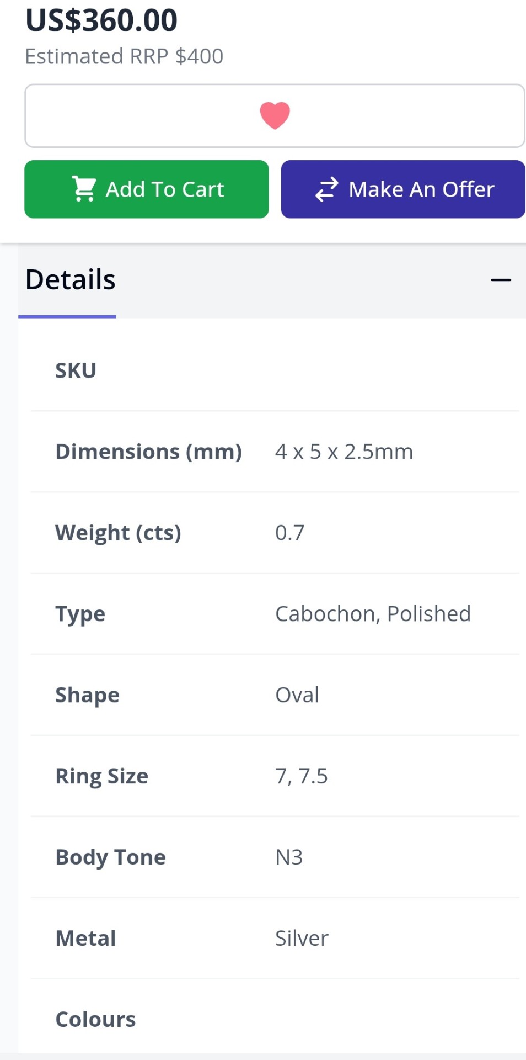The width and height of the screenshot is (526, 1060).
Task: Collapse the Details section with minus icon
Action: click(x=501, y=280)
